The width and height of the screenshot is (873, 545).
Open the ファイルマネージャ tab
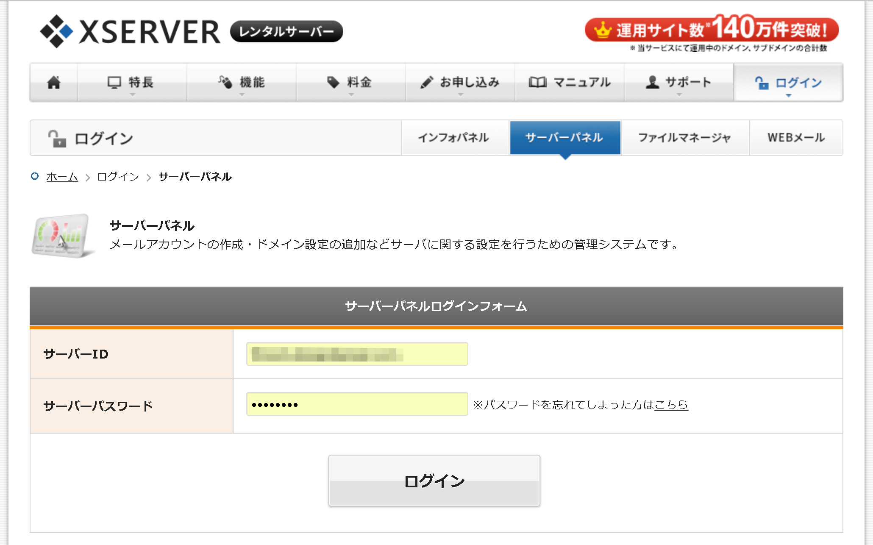(684, 138)
